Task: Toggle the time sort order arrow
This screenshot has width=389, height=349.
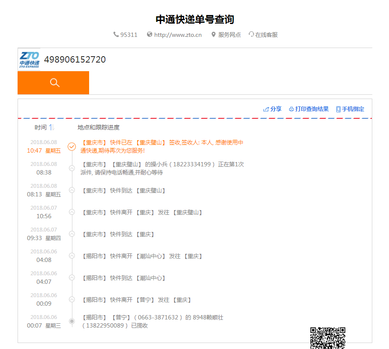Action: pyautogui.click(x=51, y=127)
